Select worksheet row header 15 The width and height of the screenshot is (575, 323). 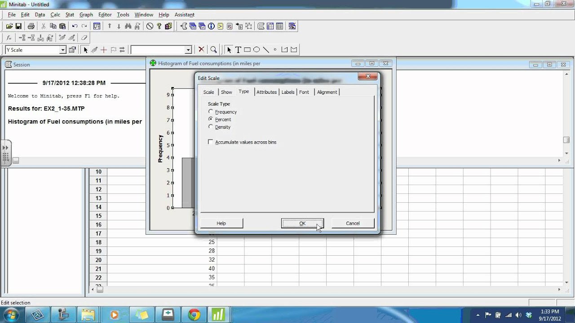pyautogui.click(x=98, y=216)
